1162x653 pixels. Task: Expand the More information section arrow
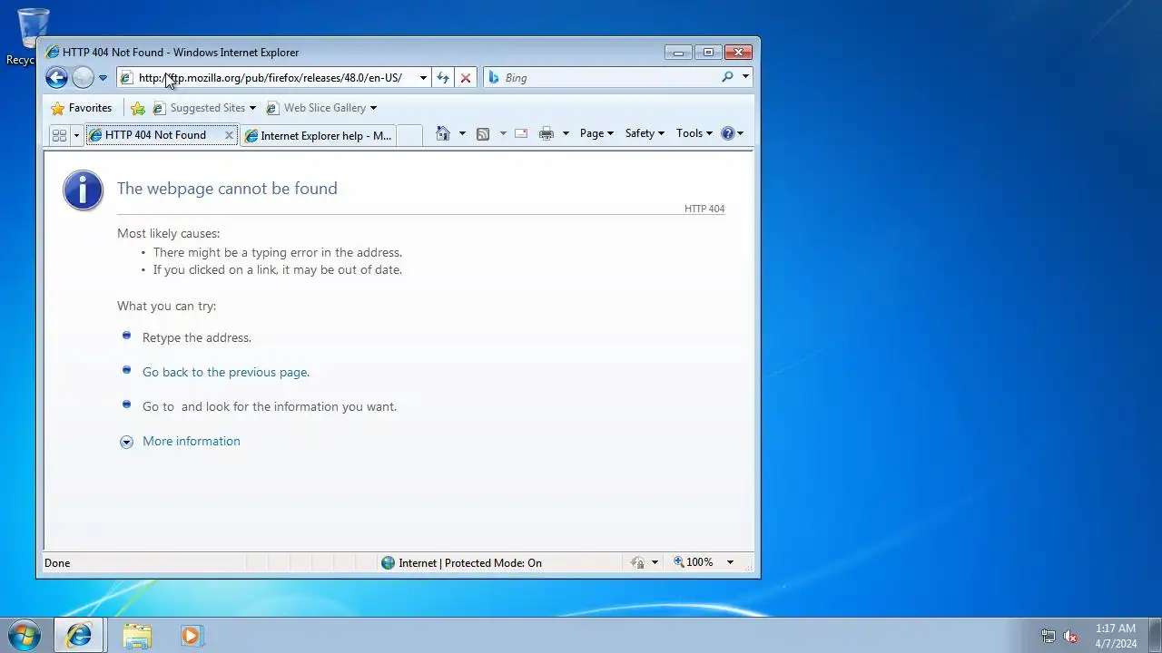126,442
